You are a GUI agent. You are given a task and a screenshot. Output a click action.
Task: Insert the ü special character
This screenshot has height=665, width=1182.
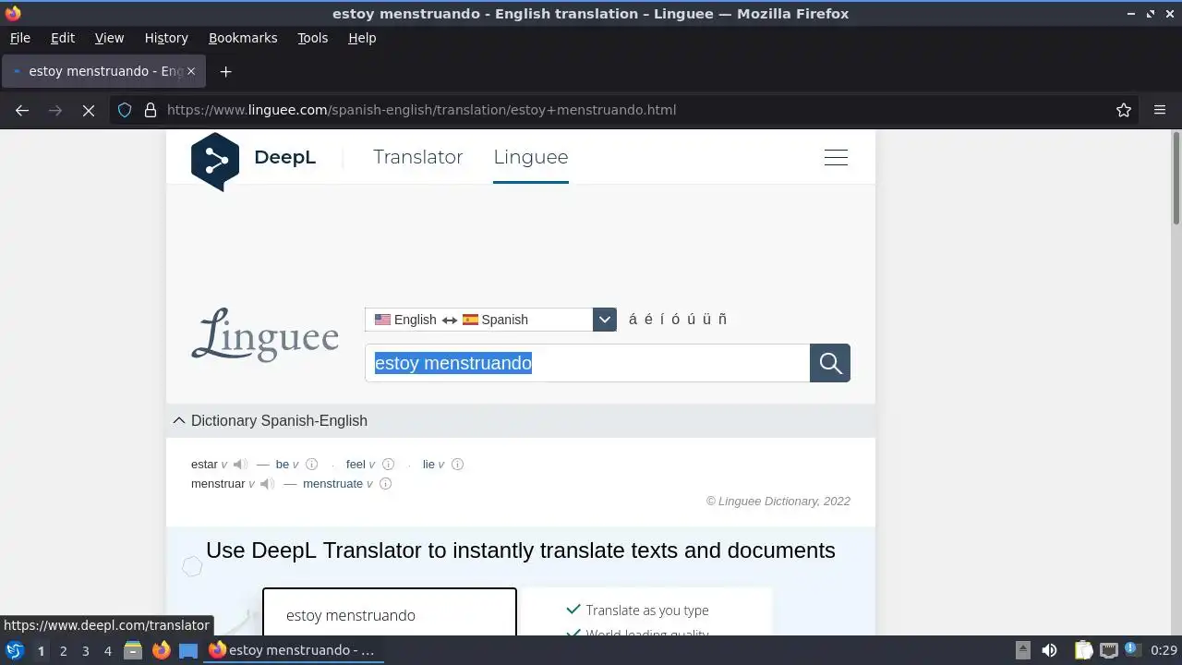pos(707,320)
